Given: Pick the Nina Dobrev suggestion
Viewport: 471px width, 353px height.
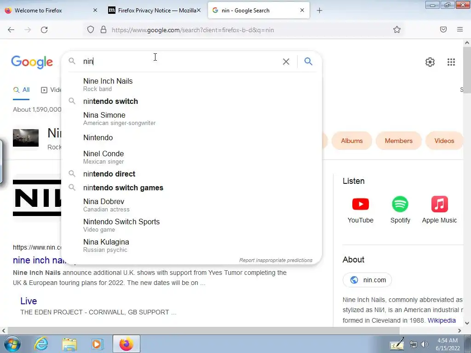Looking at the screenshot, I should 192,205.
